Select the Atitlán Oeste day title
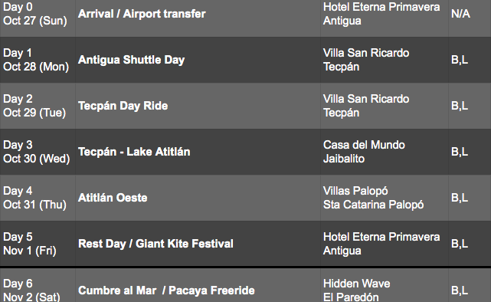The image size is (491, 302). (113, 198)
